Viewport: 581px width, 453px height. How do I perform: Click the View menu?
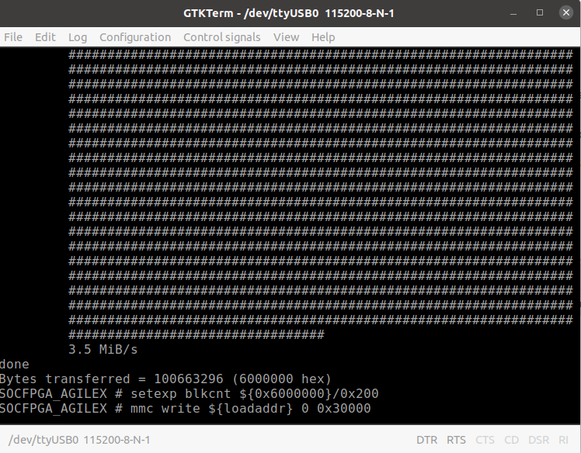[x=286, y=37]
